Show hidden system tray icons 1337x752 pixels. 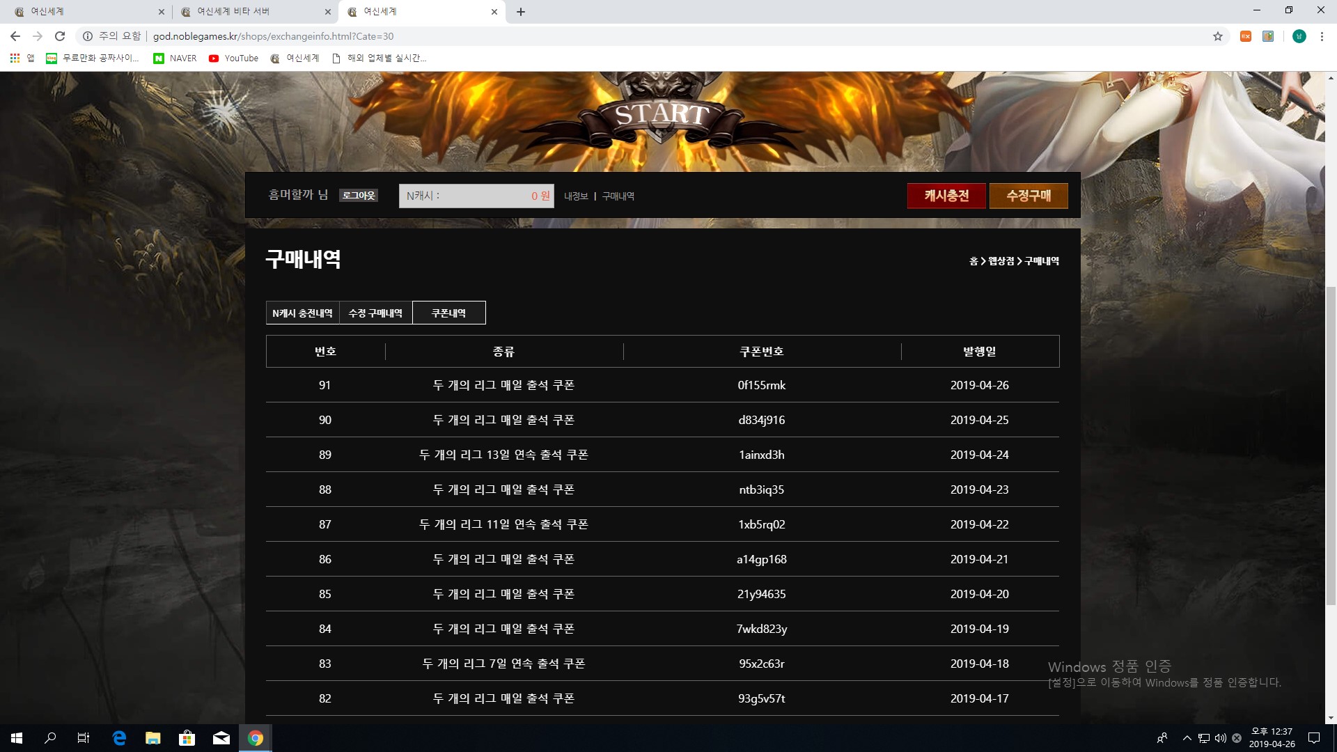point(1187,738)
